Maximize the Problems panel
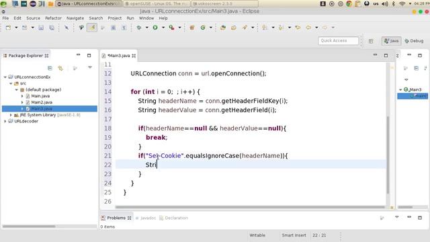The height and width of the screenshot is (242, 430). tap(420, 218)
